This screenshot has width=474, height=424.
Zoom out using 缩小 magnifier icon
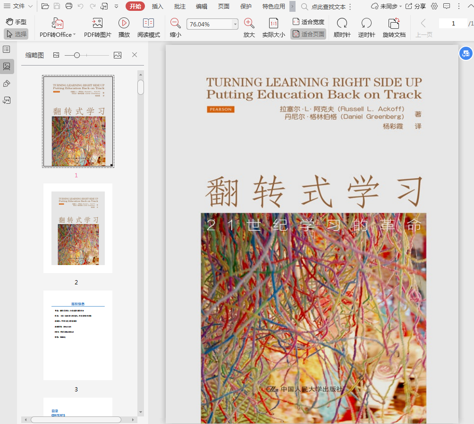coord(175,23)
